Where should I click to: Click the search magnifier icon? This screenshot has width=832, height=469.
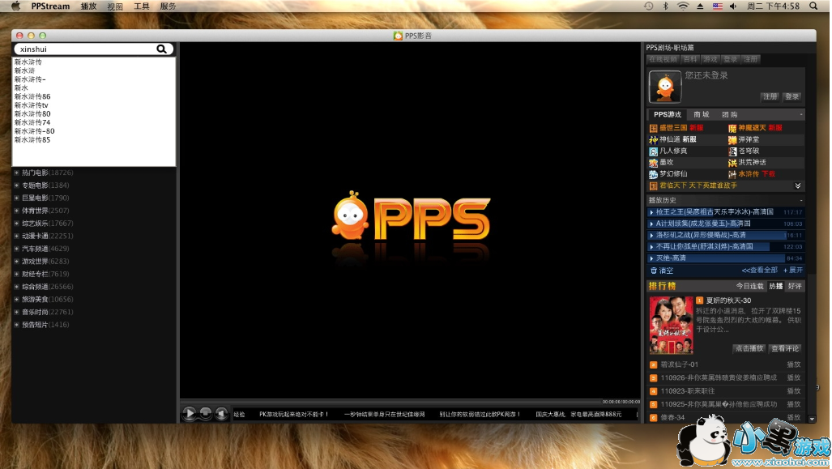pyautogui.click(x=162, y=49)
